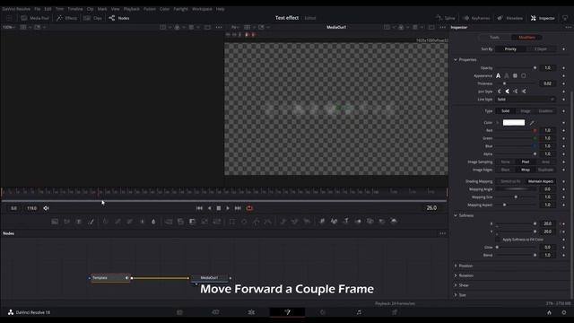Switch to Inspector Modifiers tab
This screenshot has height=323, width=574.
[526, 38]
